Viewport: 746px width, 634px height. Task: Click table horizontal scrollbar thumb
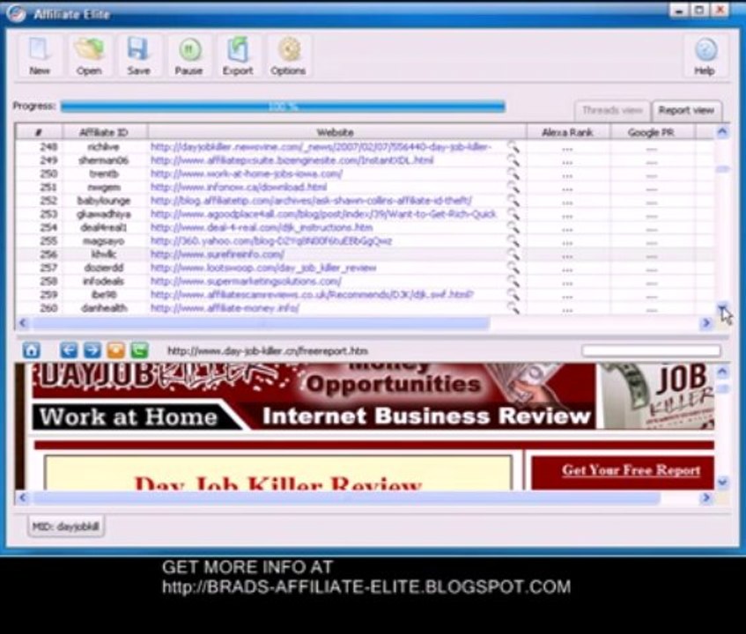[261, 323]
